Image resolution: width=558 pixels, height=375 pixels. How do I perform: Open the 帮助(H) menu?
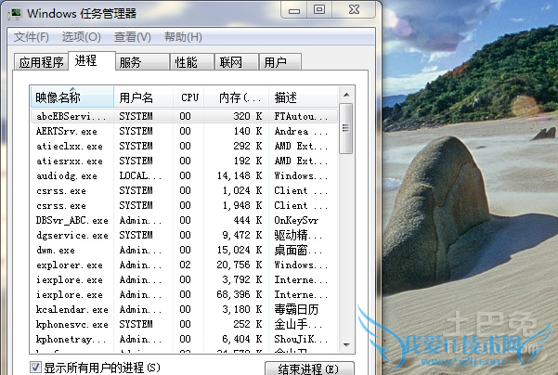coord(183,36)
